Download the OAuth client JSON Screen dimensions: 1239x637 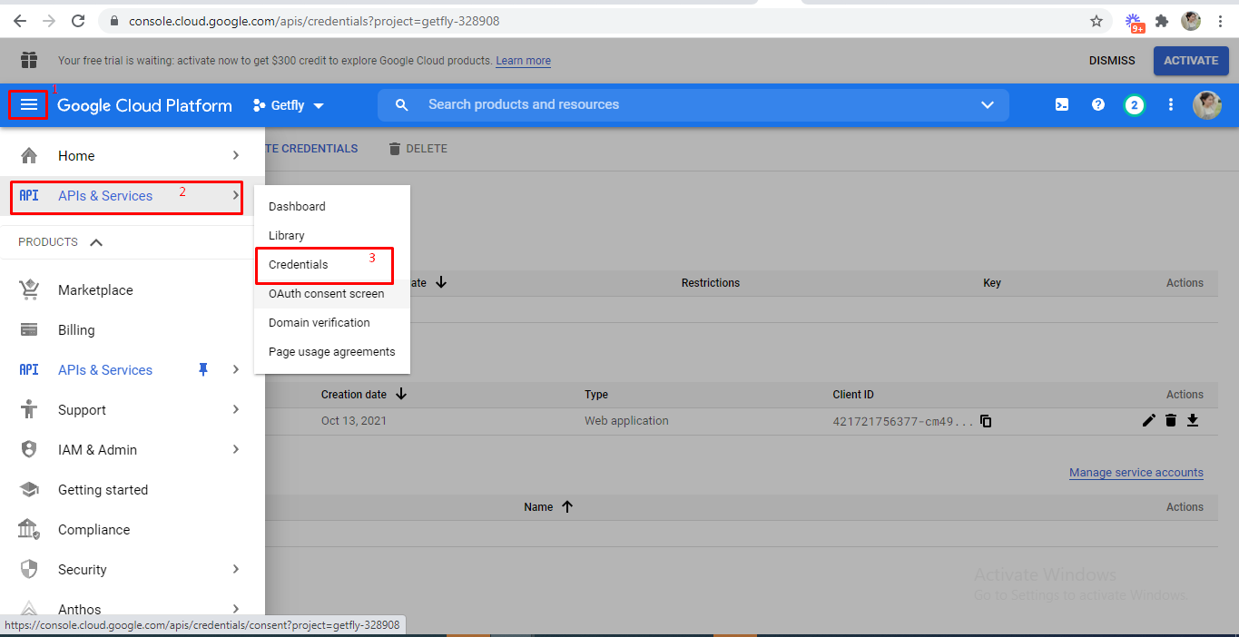(1193, 420)
